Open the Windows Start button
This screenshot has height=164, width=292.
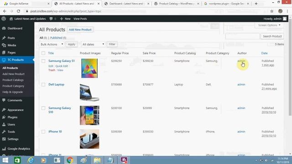[x=5, y=160]
